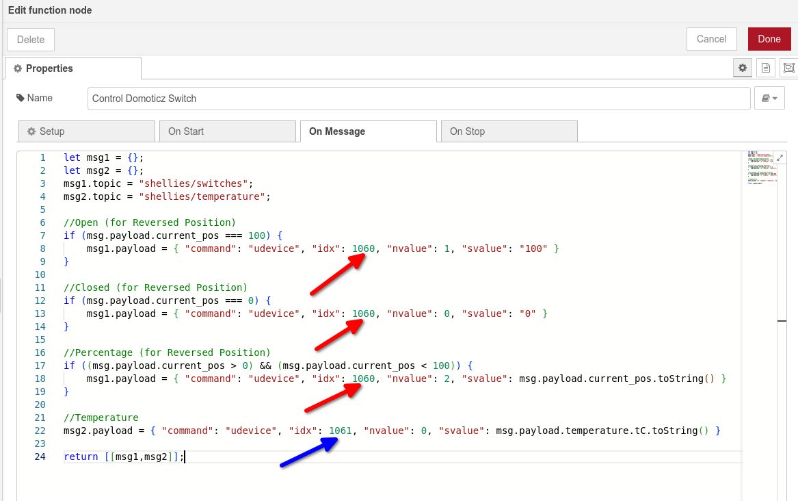Click idx value 1061 on line 22
798x501 pixels.
tap(341, 431)
